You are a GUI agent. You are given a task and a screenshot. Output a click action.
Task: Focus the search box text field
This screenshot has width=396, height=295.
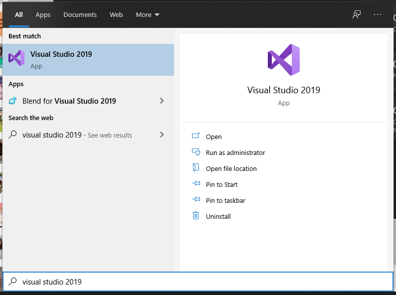point(198,282)
